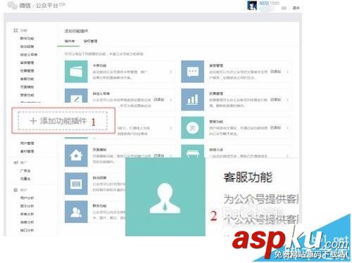Expand the 自定义菜单 card chevron
The width and height of the screenshot is (352, 263).
[171, 100]
